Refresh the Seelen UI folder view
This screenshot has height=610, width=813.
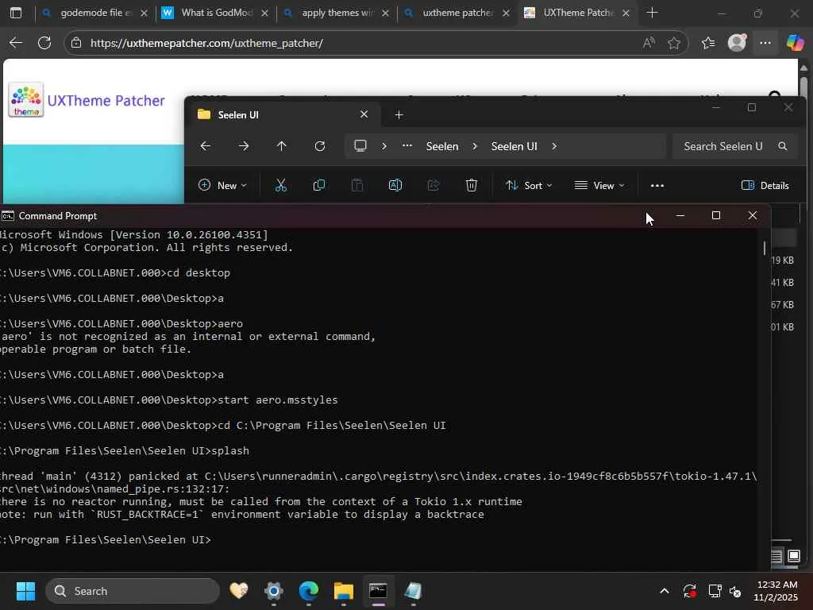point(320,146)
